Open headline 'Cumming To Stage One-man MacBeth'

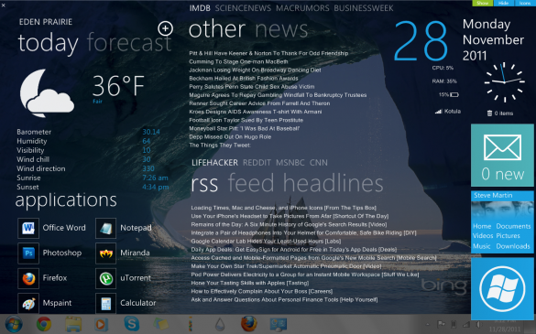(238, 62)
